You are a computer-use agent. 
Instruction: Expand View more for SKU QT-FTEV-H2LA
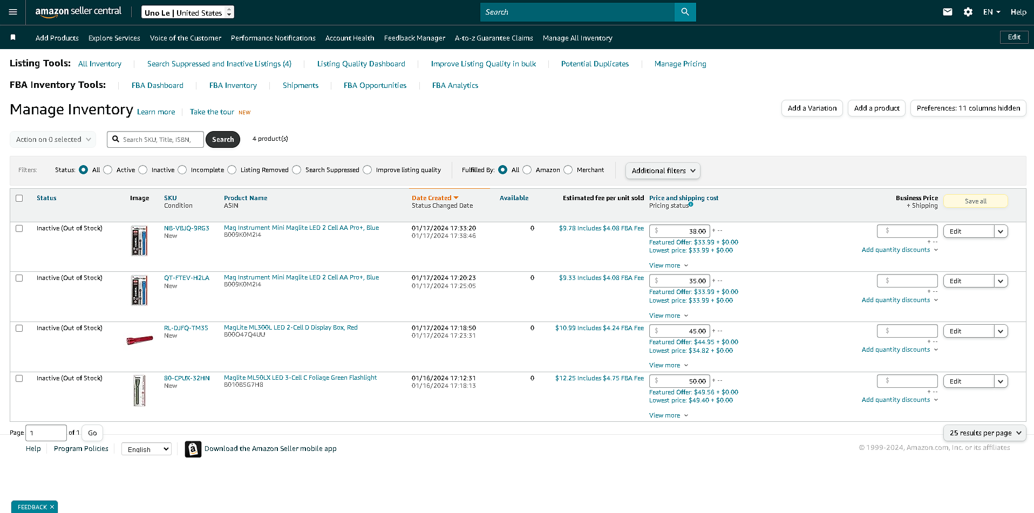tap(669, 316)
